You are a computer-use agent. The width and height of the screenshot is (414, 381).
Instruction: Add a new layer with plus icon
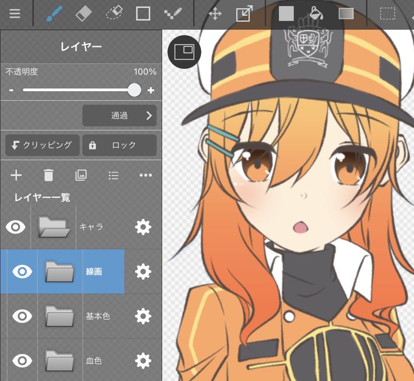16,175
